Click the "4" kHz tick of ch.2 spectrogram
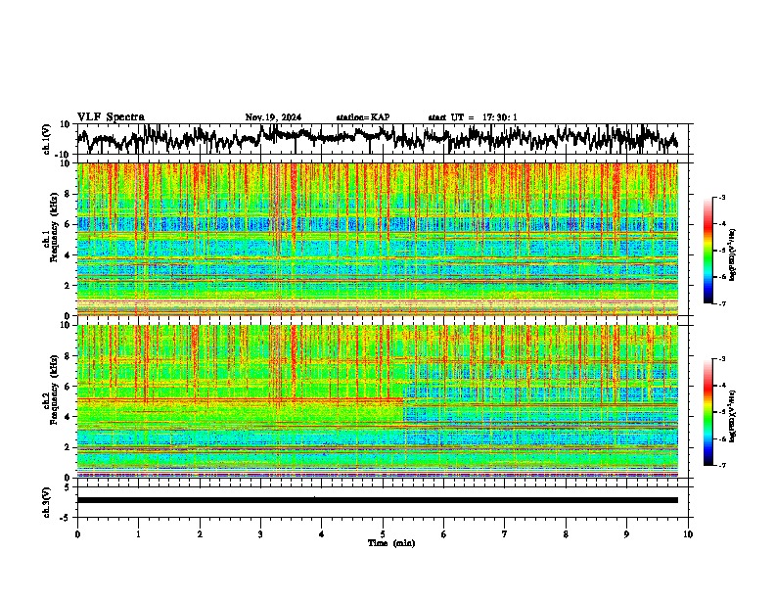The image size is (775, 599). (68, 417)
